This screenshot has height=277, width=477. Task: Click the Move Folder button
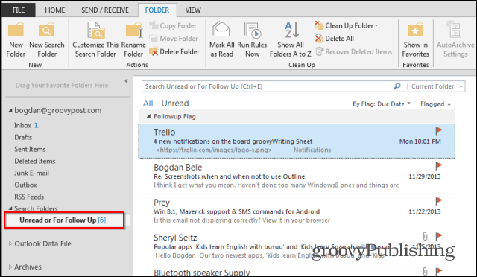pyautogui.click(x=174, y=39)
